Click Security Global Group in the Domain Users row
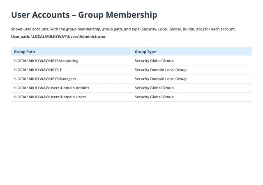This screenshot has height=185, width=263. pos(154,97)
